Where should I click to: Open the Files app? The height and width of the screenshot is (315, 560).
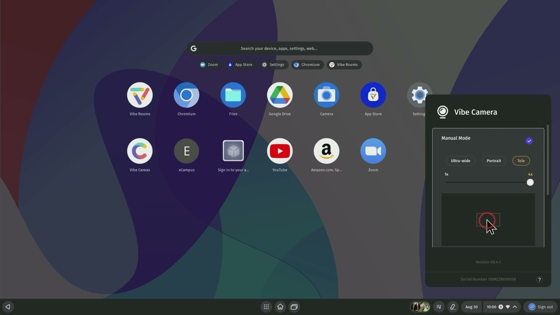[233, 95]
